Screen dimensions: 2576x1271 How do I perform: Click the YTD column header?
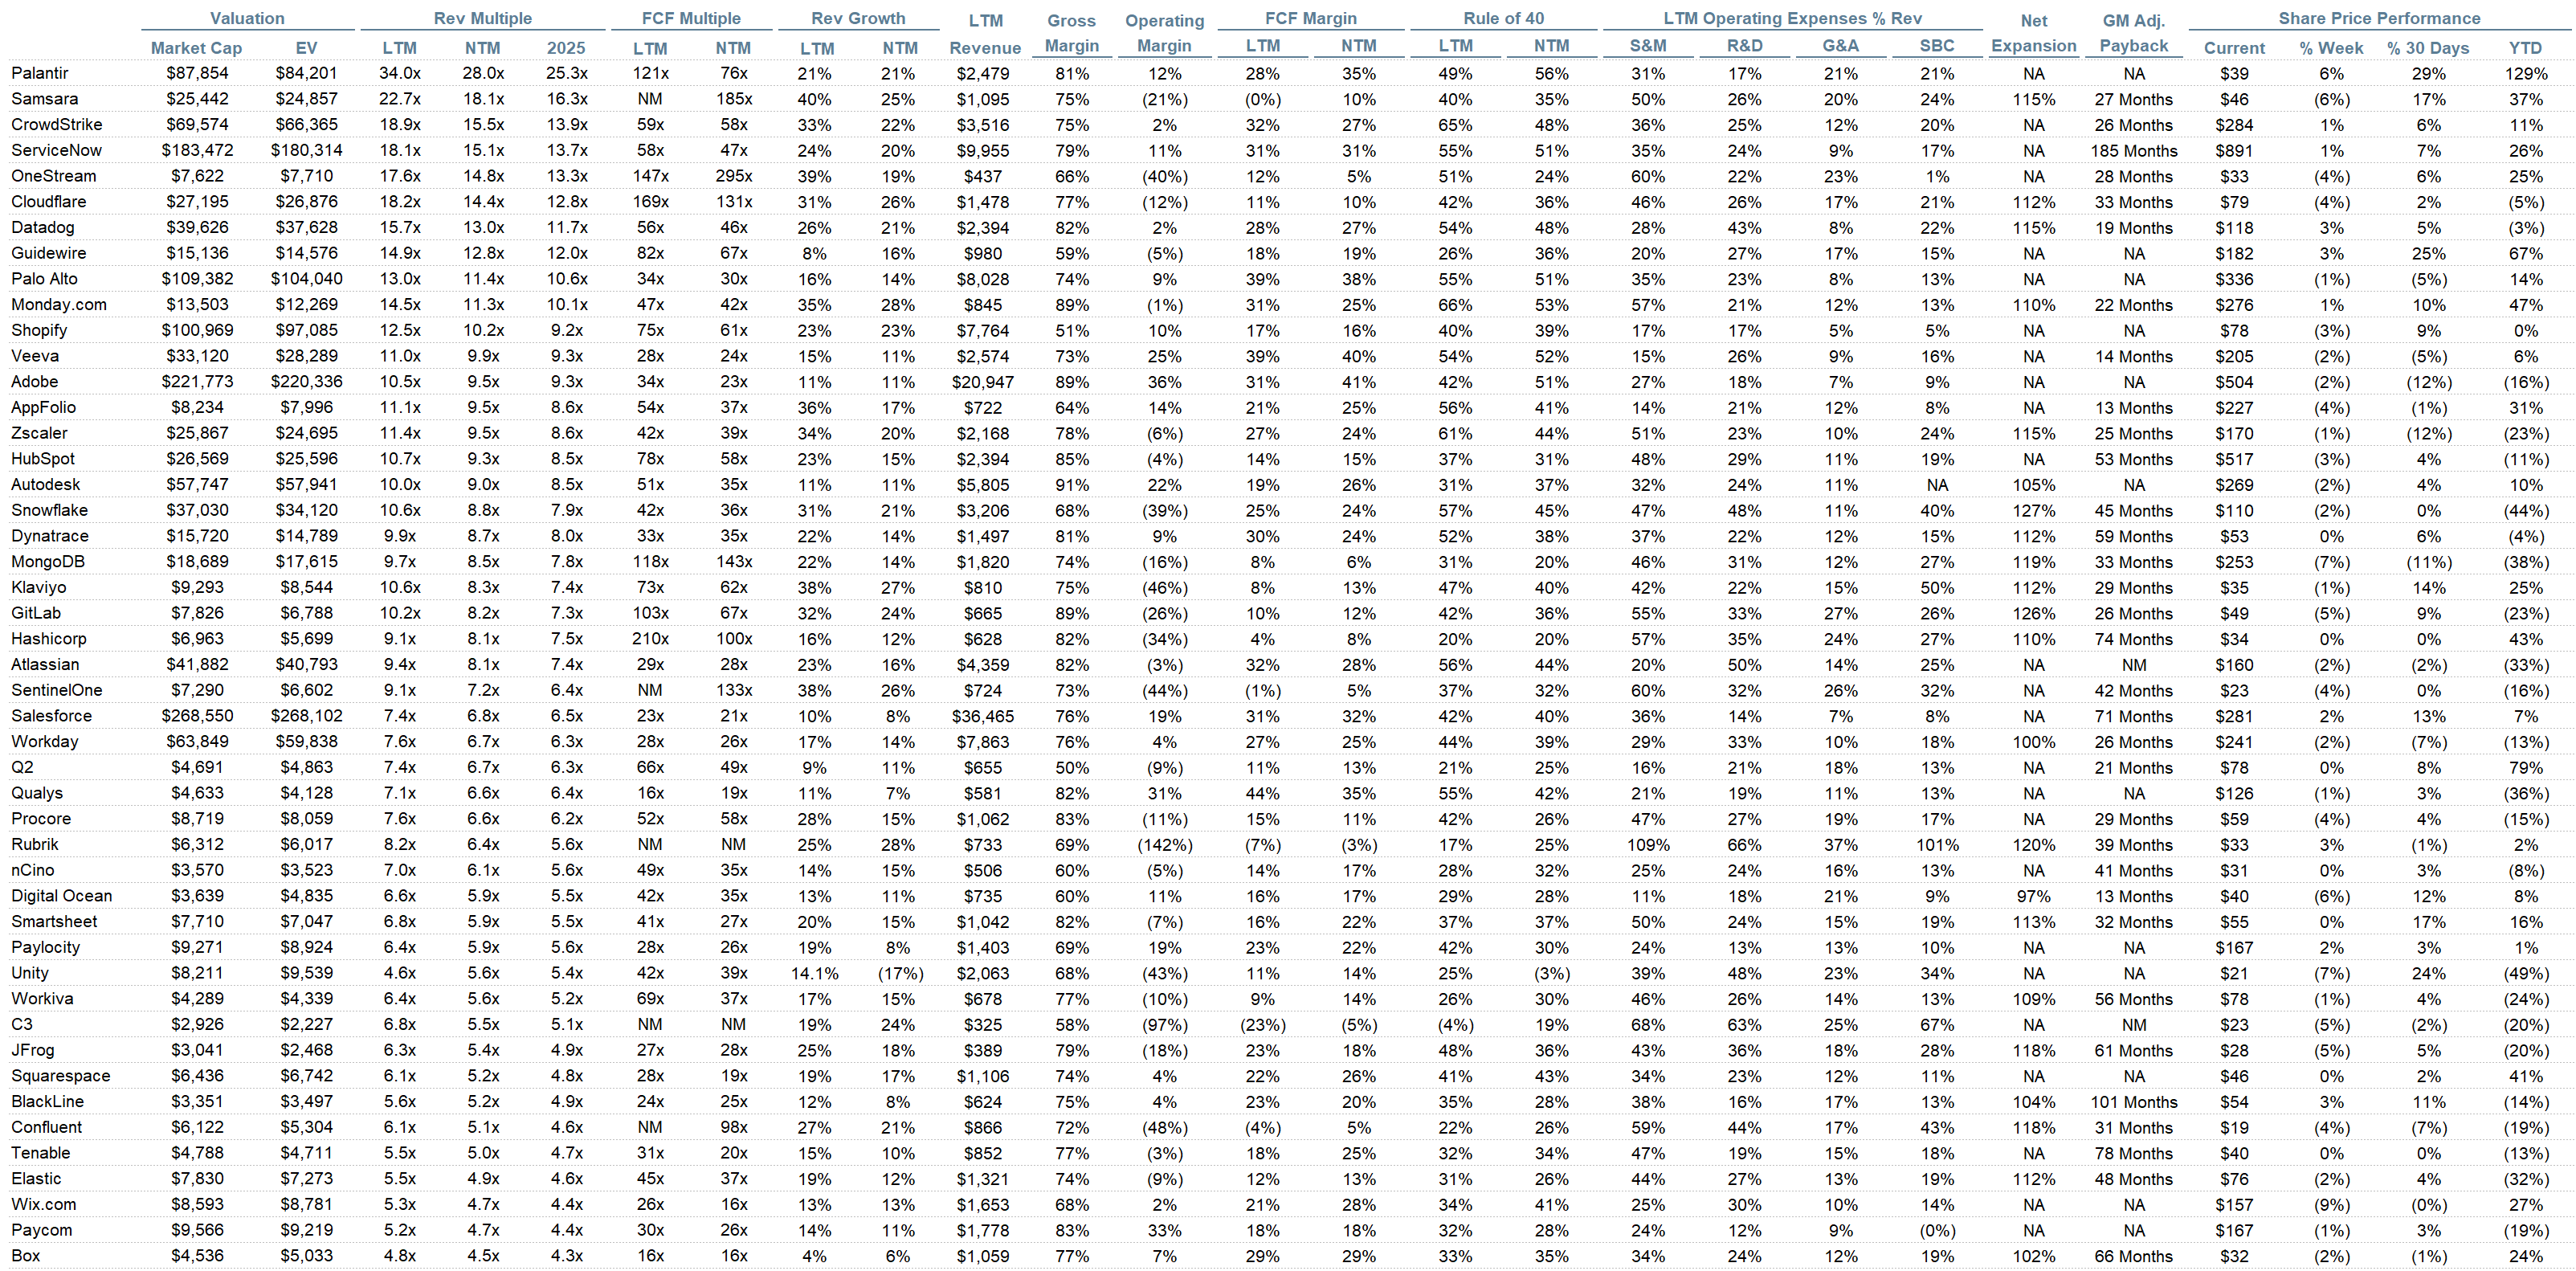2526,48
